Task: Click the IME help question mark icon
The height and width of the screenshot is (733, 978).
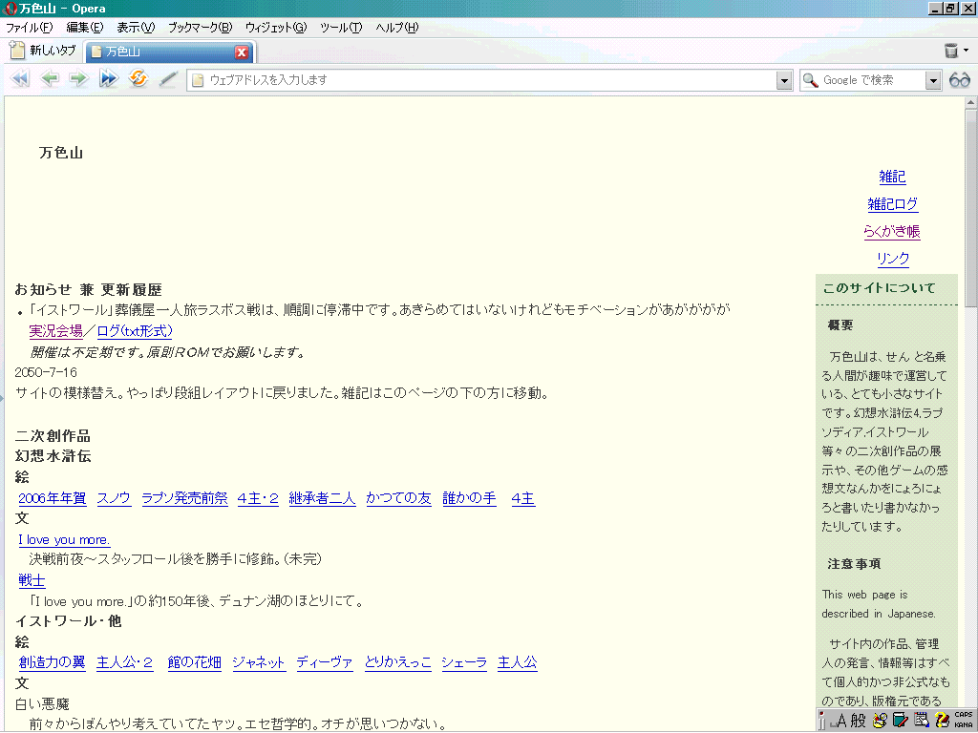Action: tap(942, 721)
